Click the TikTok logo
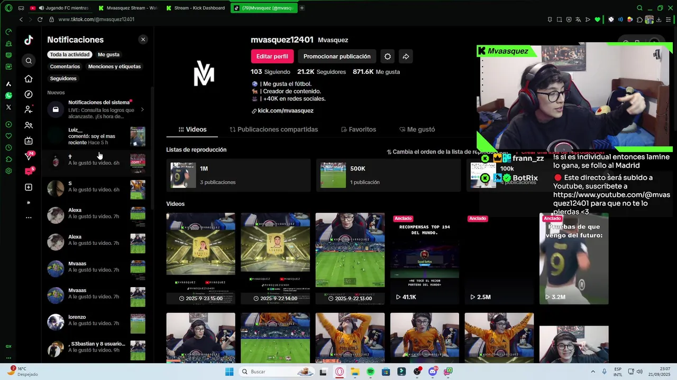677x380 pixels. [29, 40]
